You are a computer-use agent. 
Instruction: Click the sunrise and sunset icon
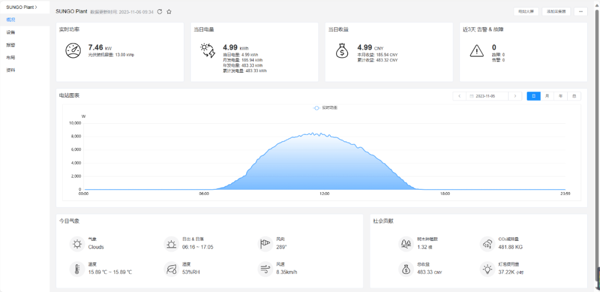point(171,244)
